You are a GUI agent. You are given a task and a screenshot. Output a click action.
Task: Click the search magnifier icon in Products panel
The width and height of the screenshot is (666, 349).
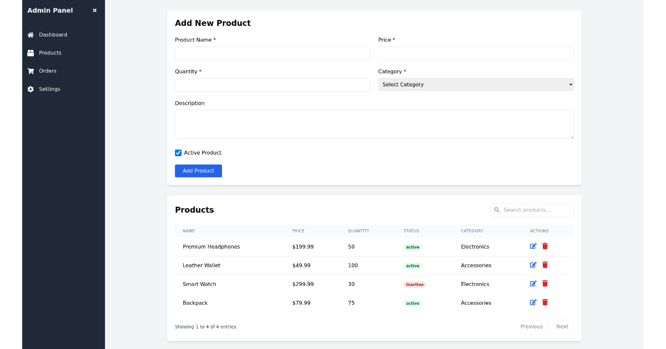pyautogui.click(x=497, y=210)
